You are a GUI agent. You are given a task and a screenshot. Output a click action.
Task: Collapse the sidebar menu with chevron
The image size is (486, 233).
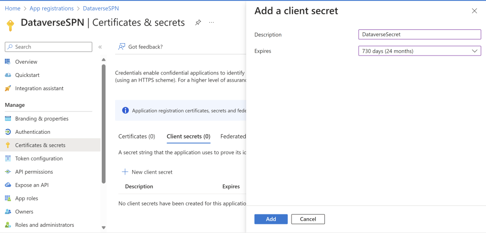(100, 47)
